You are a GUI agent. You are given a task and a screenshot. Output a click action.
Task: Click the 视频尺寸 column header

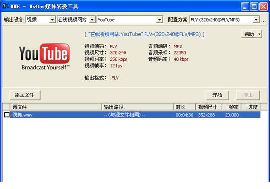[x=209, y=107]
